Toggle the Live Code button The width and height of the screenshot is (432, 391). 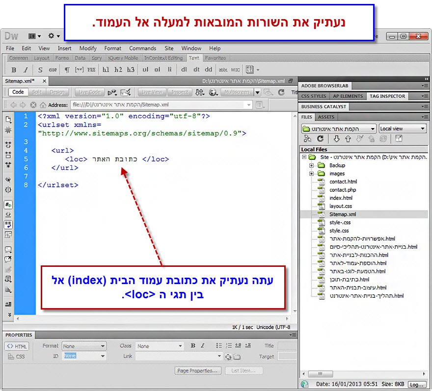coord(90,92)
